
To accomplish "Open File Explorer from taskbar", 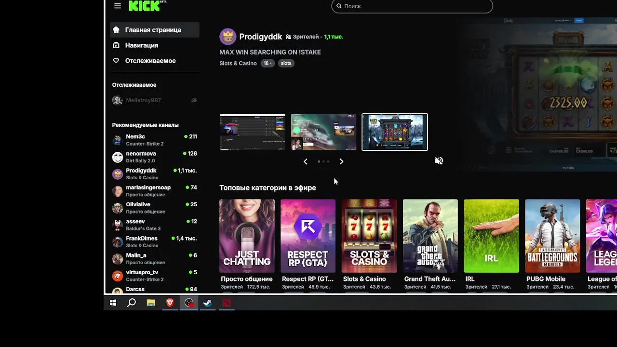I will (x=151, y=303).
